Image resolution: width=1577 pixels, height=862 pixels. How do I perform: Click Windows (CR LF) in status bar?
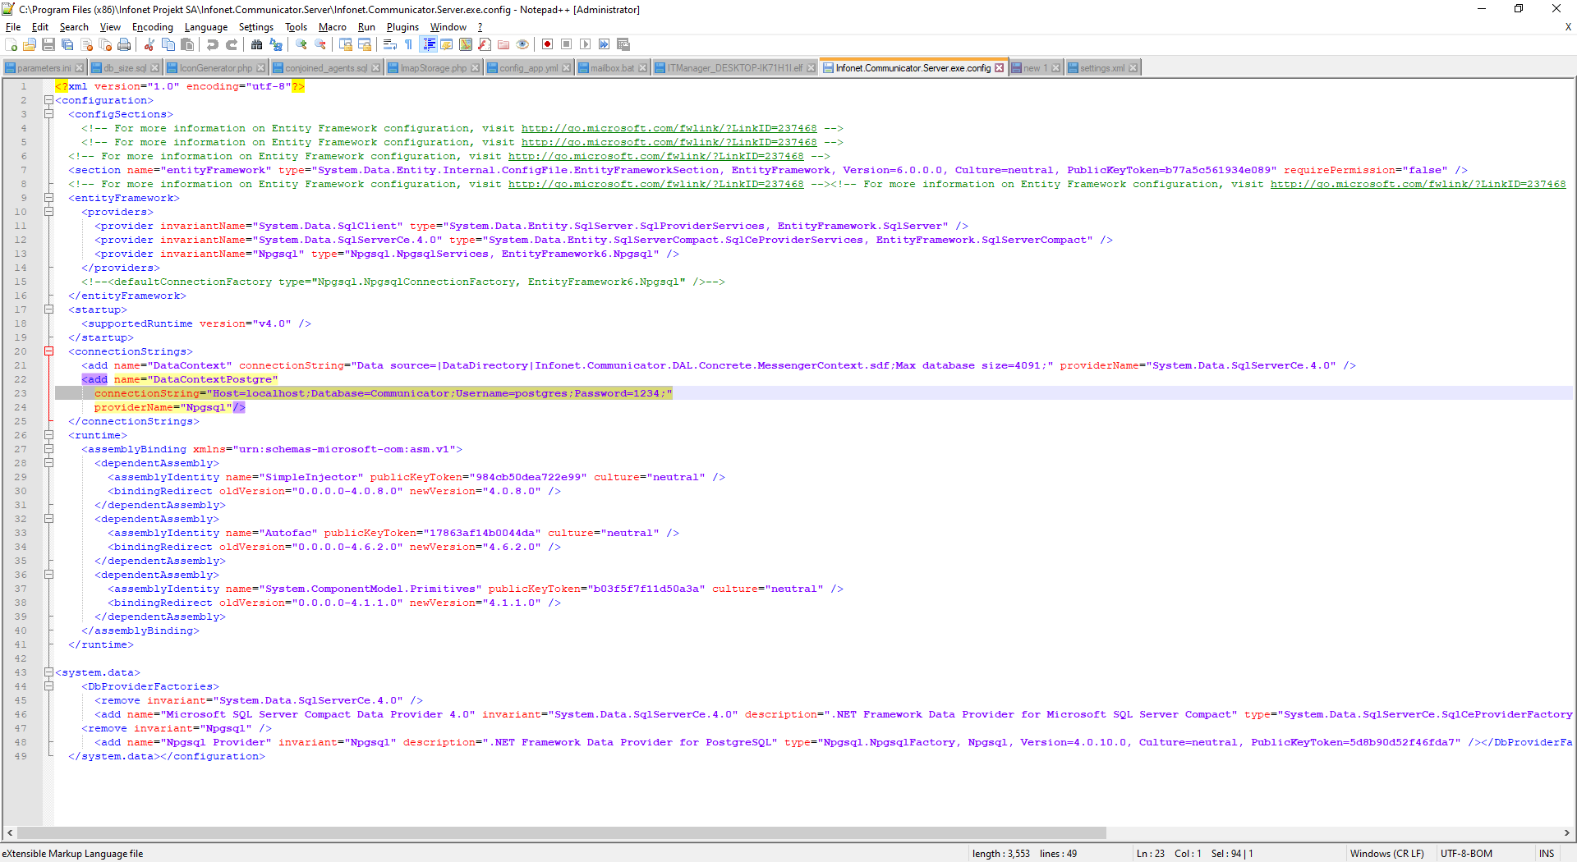[1386, 854]
